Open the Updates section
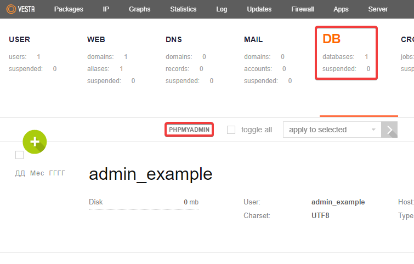 pyautogui.click(x=259, y=9)
